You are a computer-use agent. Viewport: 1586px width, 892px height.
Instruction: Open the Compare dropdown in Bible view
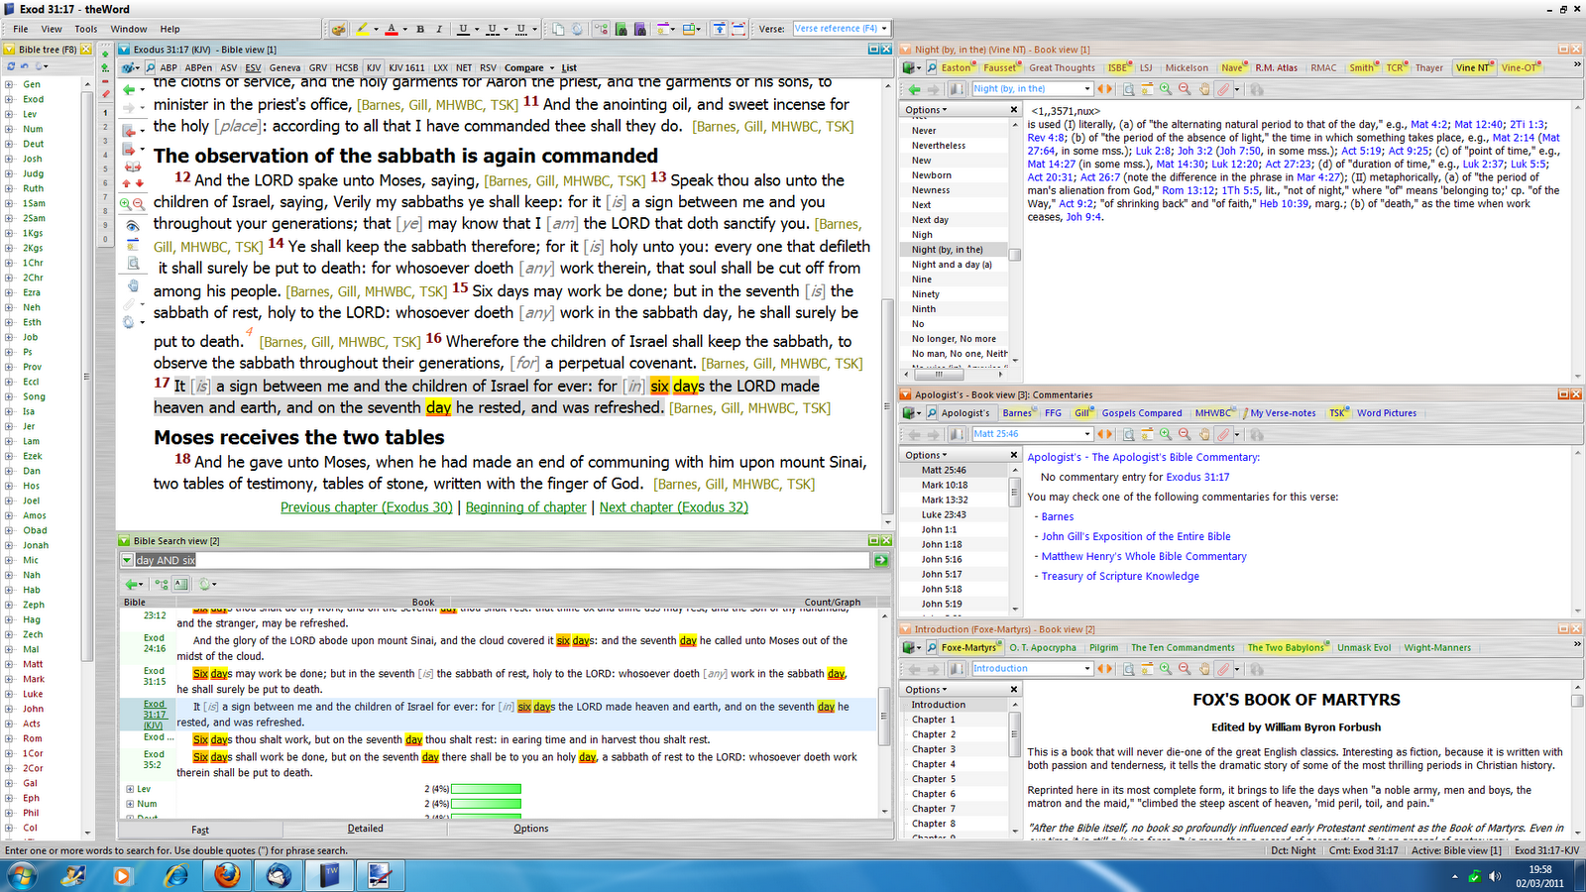coord(525,67)
